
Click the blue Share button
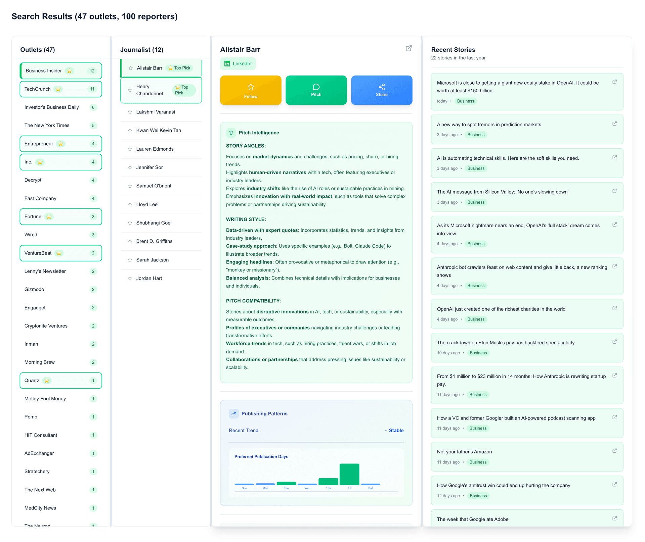point(381,90)
